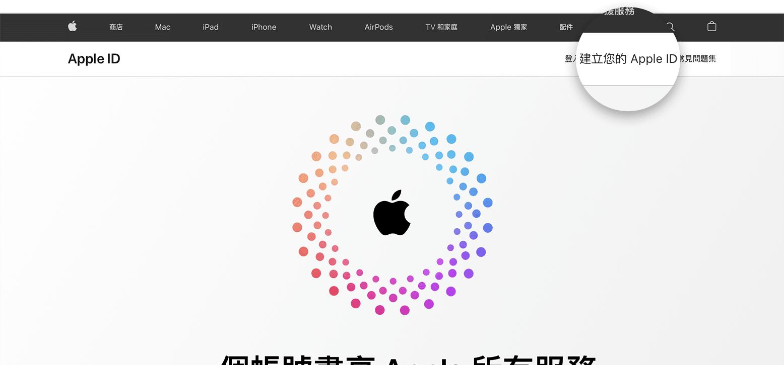The image size is (784, 365).
Task: Select Watch in the top menu
Action: (x=320, y=27)
